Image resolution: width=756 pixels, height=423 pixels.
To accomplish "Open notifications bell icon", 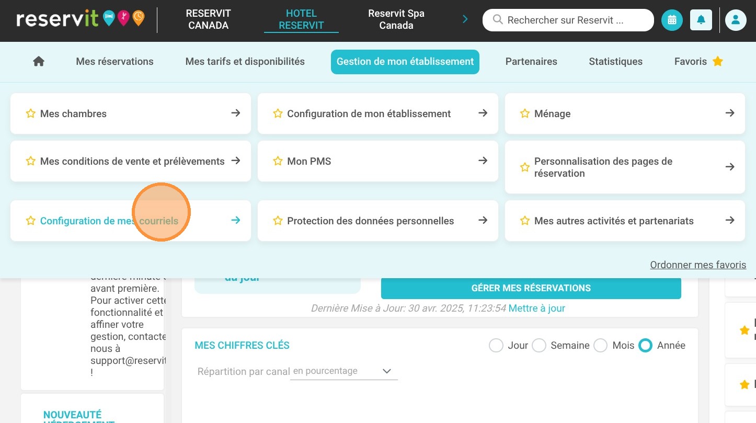I will click(x=701, y=20).
